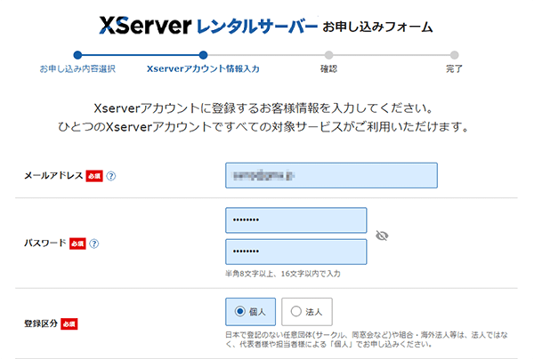
Task: Select the 個人 radio button
Action: coord(252,312)
